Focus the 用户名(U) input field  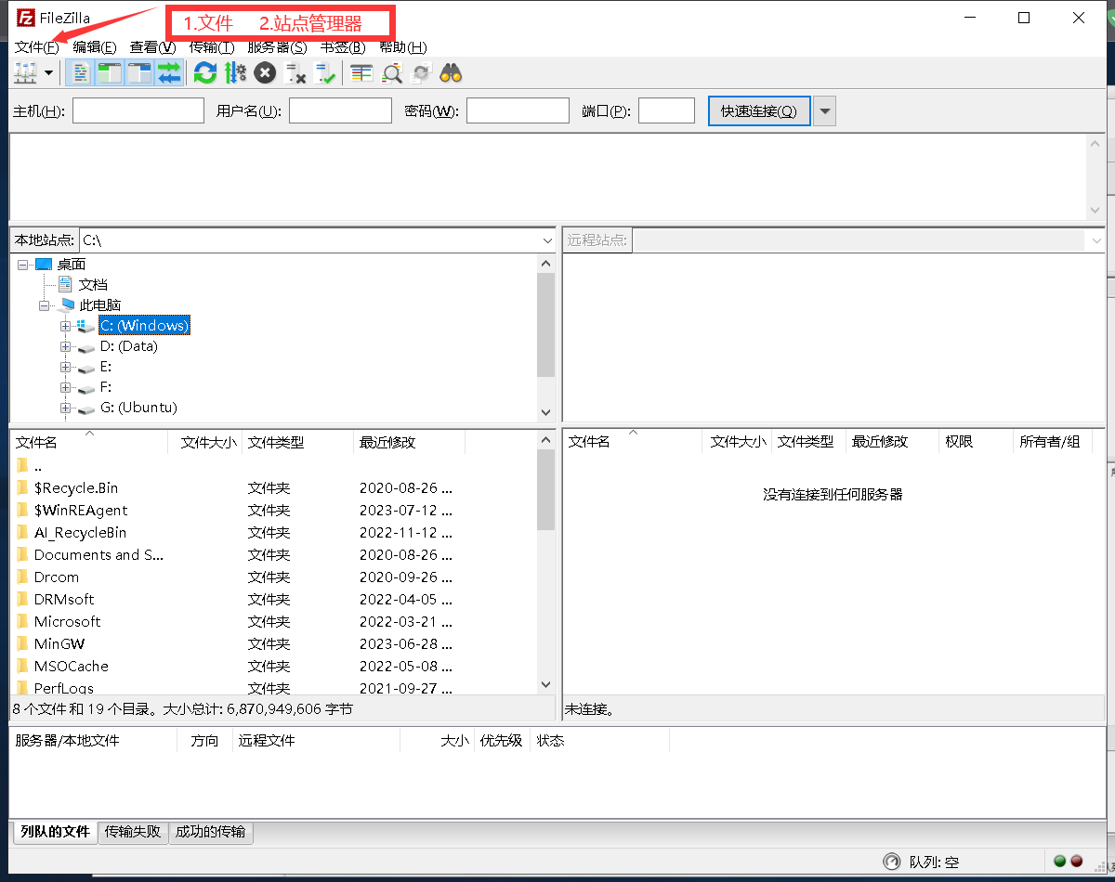[340, 111]
